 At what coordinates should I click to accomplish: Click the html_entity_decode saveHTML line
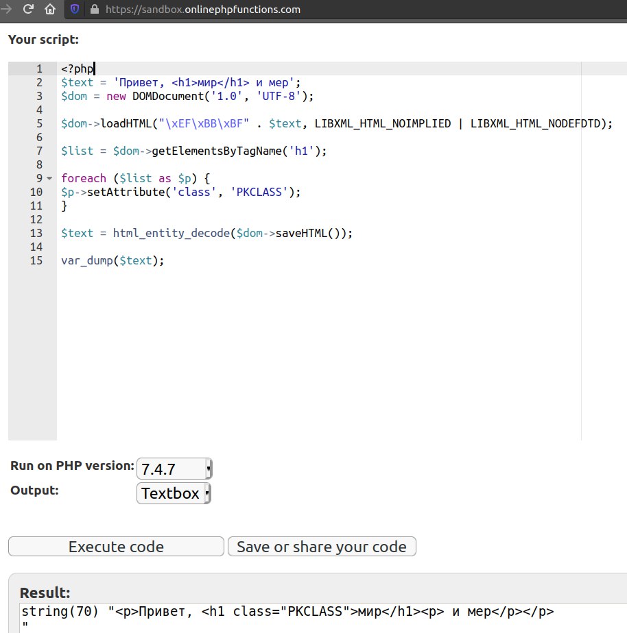coord(206,233)
